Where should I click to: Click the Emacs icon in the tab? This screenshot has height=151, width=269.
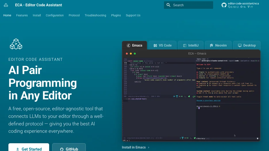click(x=128, y=45)
